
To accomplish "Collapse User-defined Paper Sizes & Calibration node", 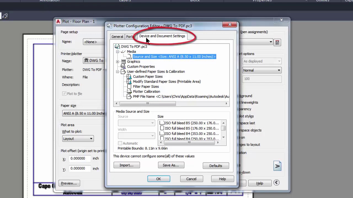I will coord(117,71).
